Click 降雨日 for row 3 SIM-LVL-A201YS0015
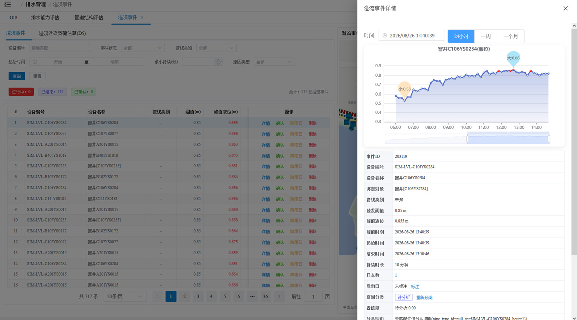 (296, 145)
